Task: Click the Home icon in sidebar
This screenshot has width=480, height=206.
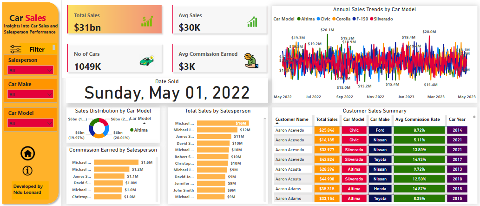Action: pos(27,153)
